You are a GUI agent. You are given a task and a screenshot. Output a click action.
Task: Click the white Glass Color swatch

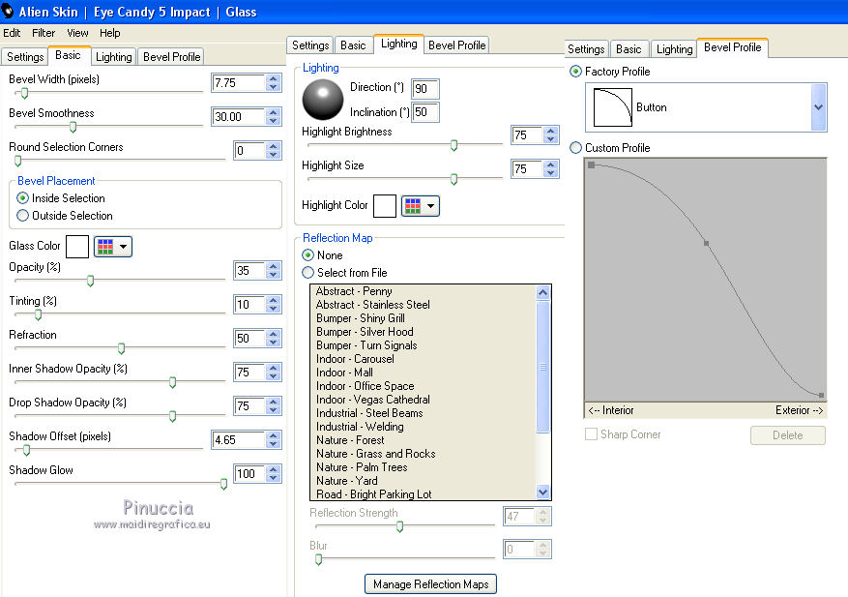[x=77, y=247]
